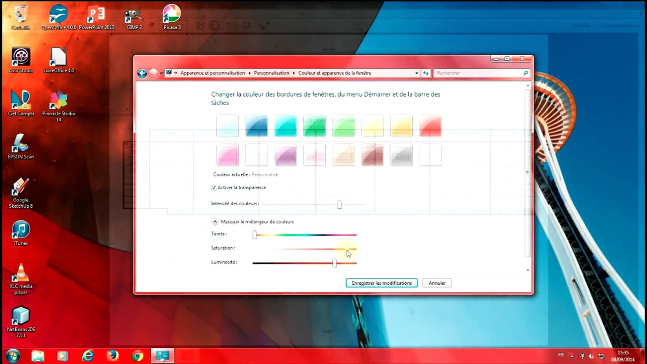The width and height of the screenshot is (647, 364).
Task: Pick the pale yellow color swatch
Action: (372, 126)
